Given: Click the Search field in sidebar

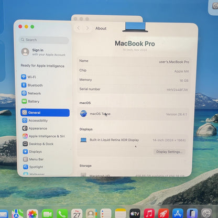Looking at the screenshot, I should click(x=44, y=40).
